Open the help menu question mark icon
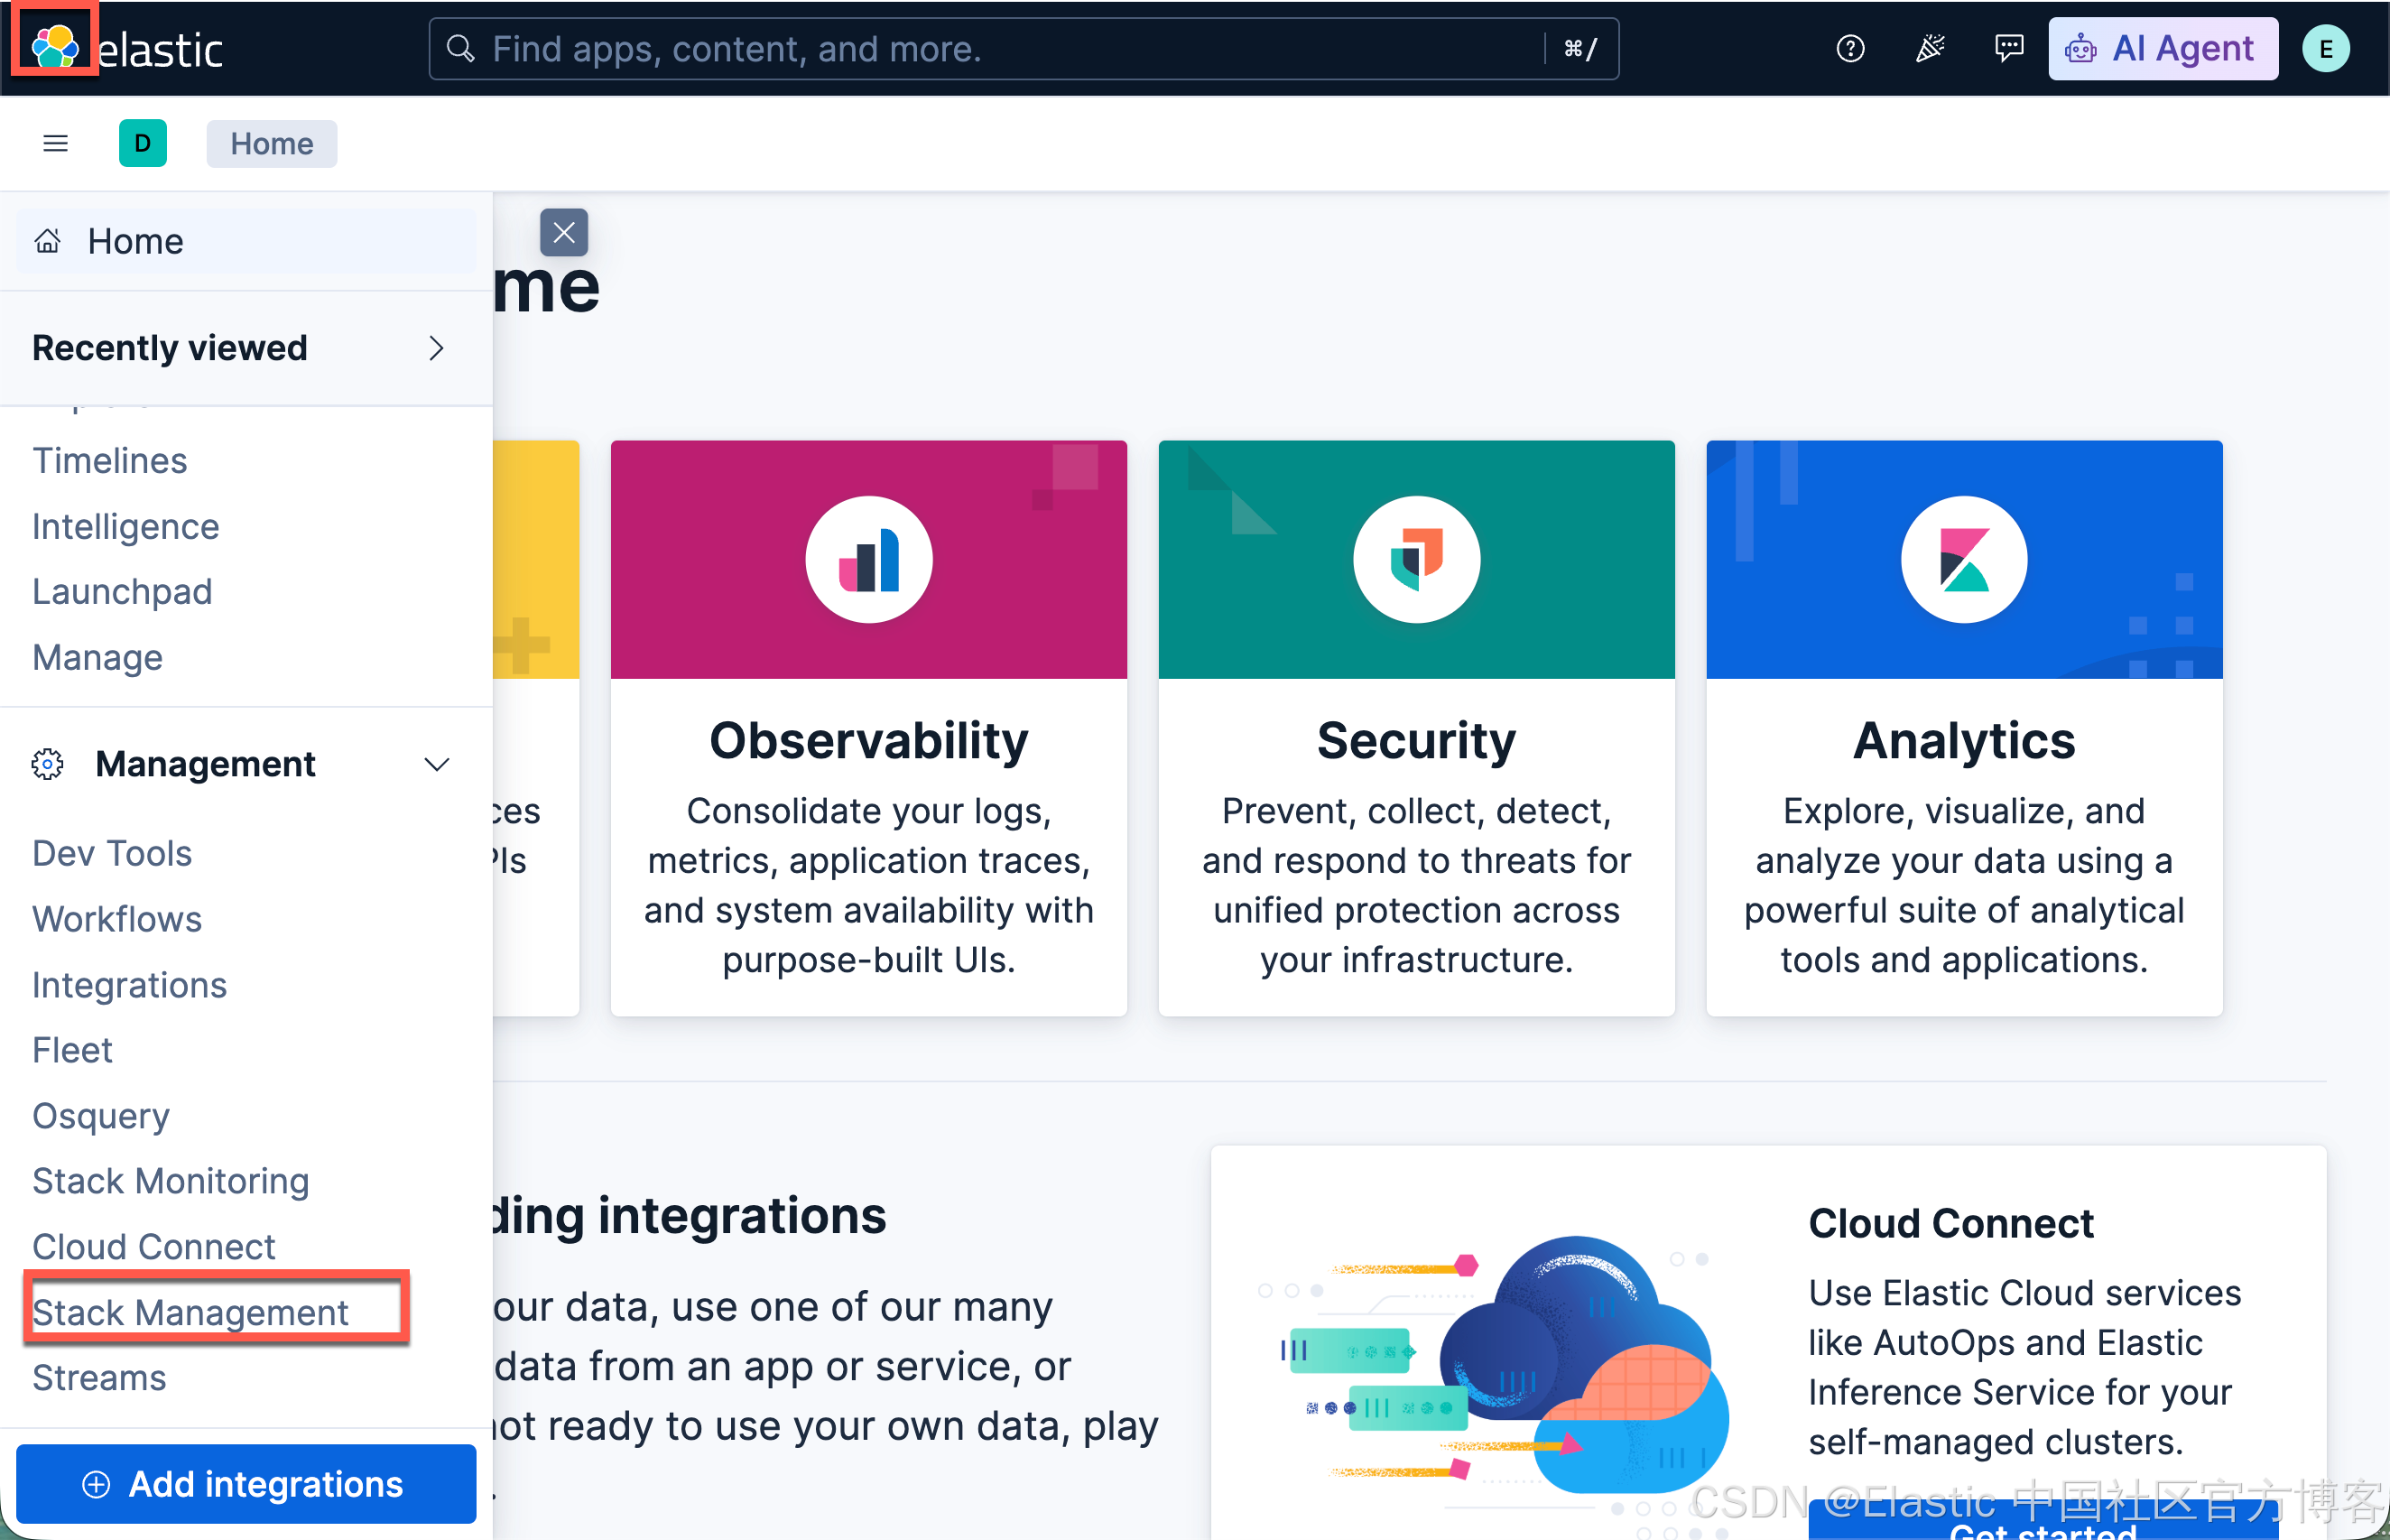The width and height of the screenshot is (2390, 1540). click(x=1850, y=48)
